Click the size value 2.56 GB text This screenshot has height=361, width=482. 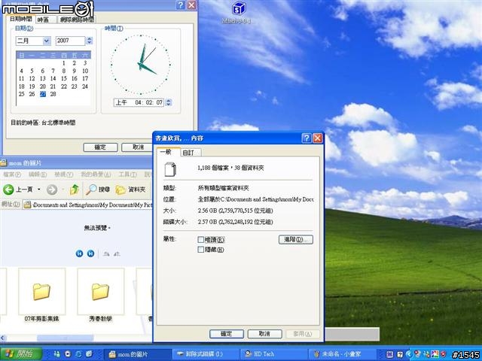235,211
